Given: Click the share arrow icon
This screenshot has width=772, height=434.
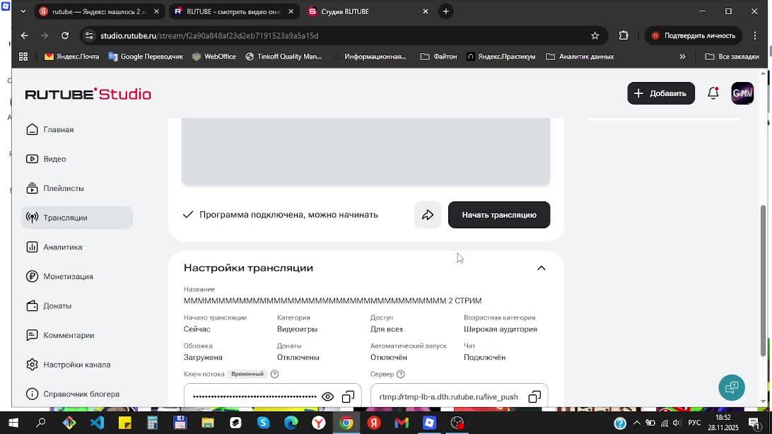Looking at the screenshot, I should (x=428, y=215).
